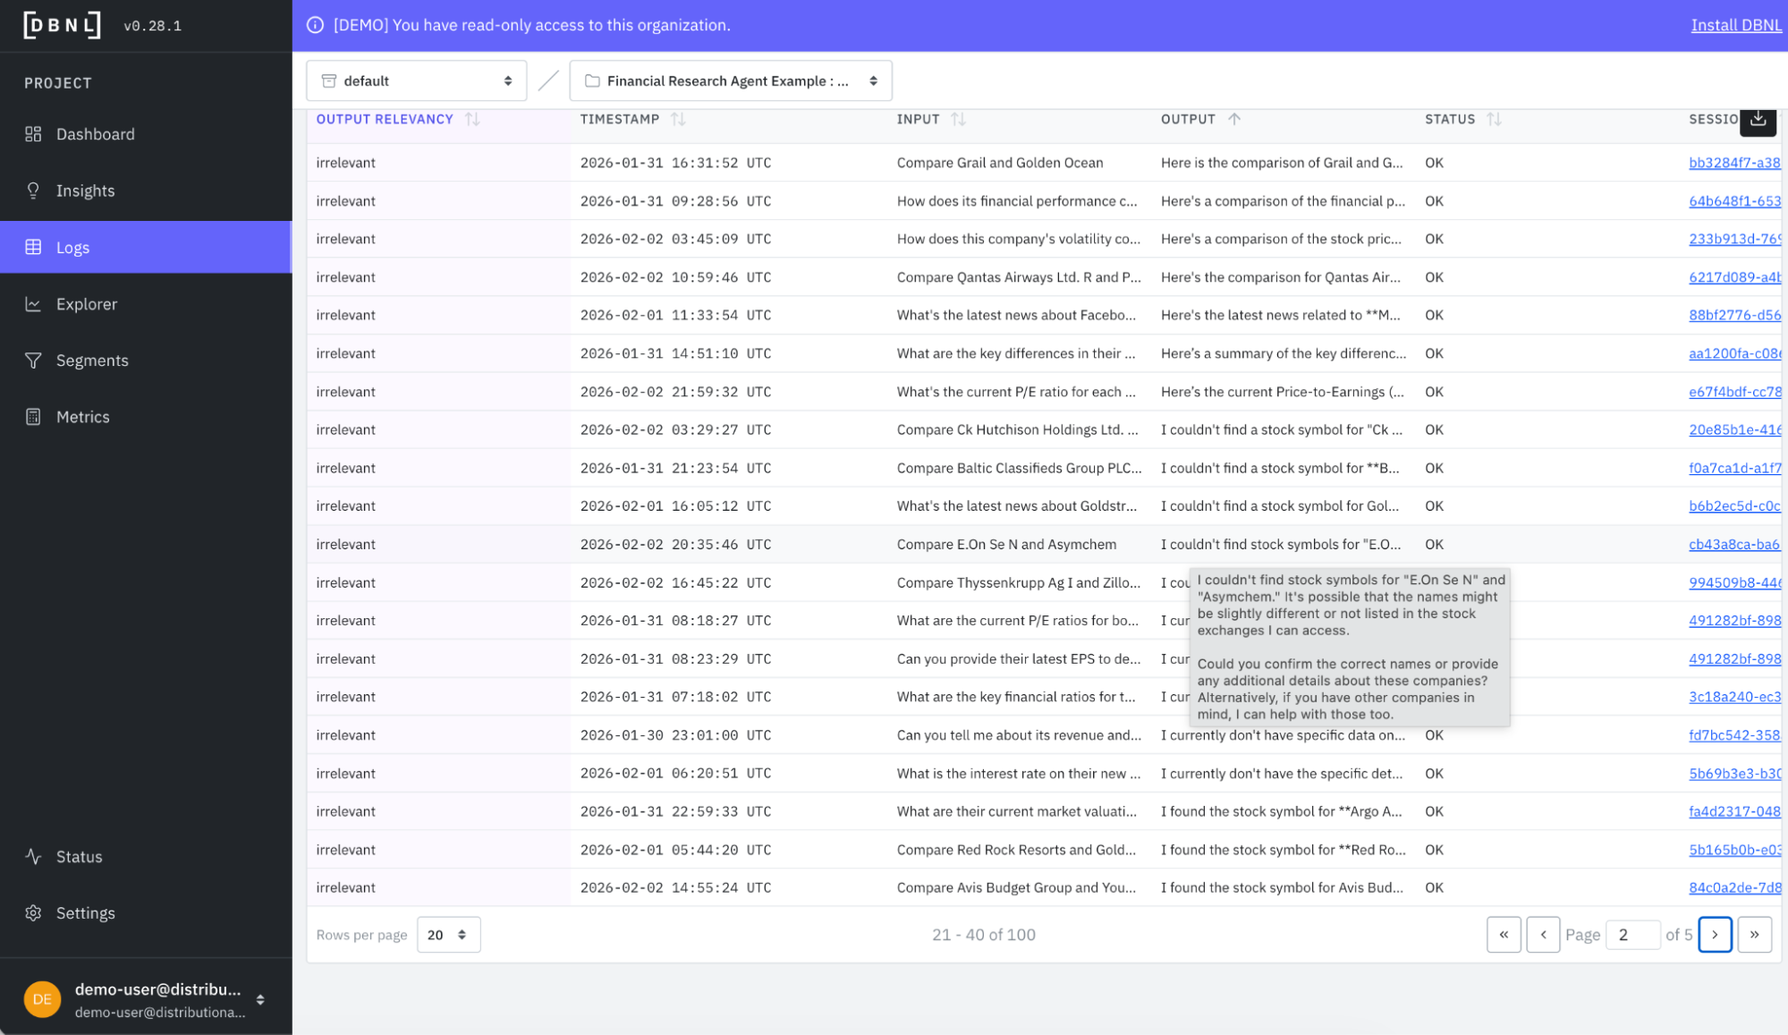Open the default namespace dropdown

click(x=416, y=81)
